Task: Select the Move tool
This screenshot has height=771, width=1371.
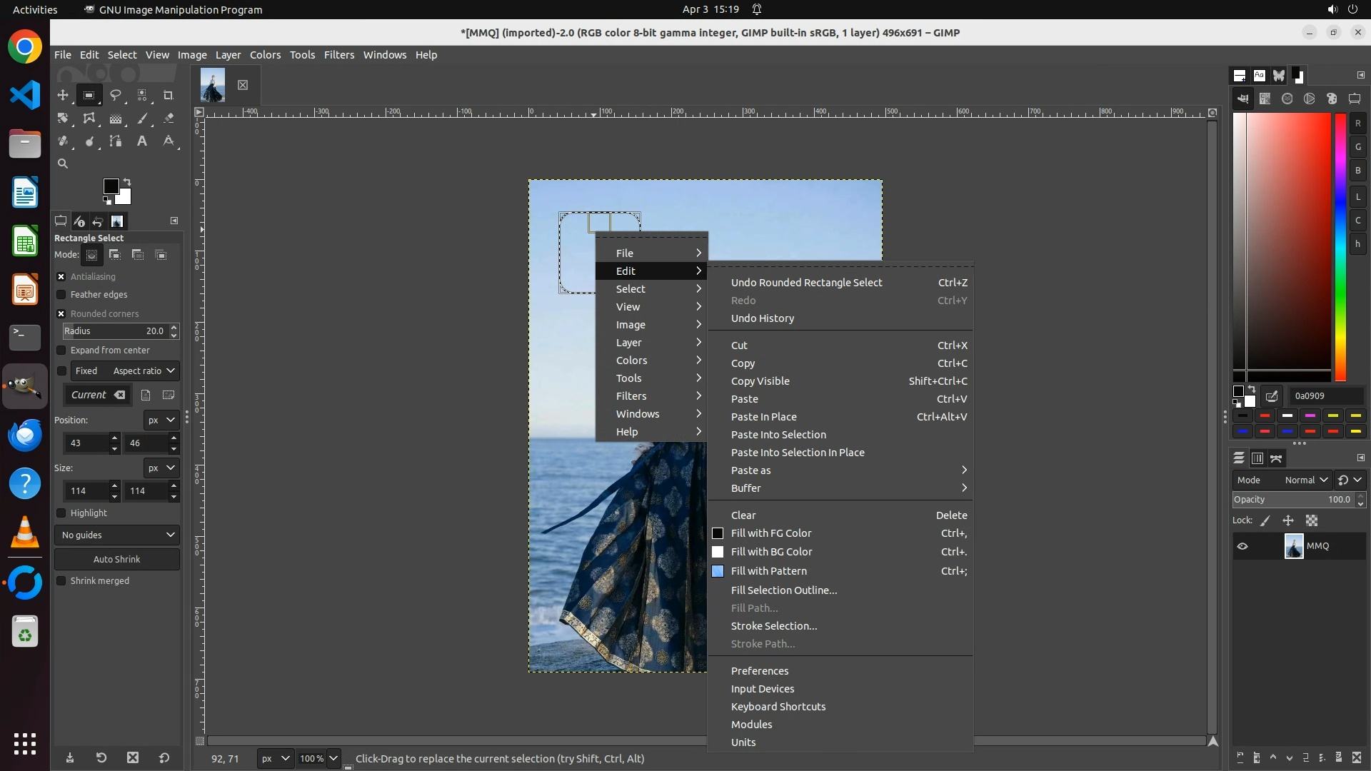Action: pos(63,95)
